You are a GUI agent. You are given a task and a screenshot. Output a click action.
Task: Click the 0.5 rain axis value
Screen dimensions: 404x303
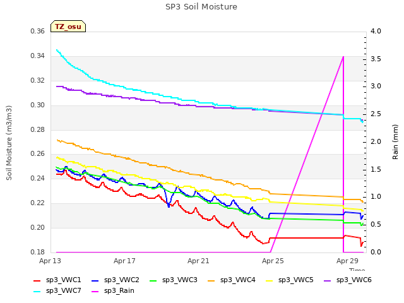point(376,225)
